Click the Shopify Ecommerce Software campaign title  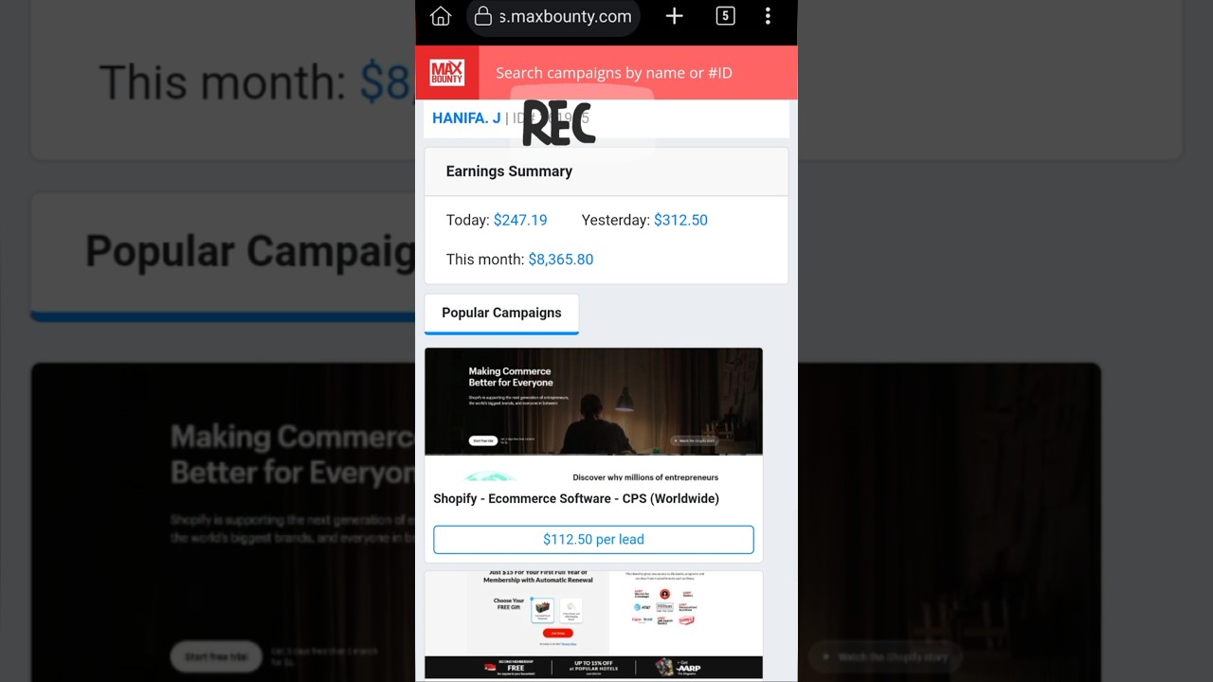coord(576,499)
